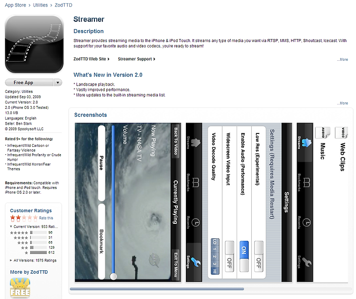Click 'Seller: Ben Stark' text
356x299 pixels.
[x=18, y=124]
